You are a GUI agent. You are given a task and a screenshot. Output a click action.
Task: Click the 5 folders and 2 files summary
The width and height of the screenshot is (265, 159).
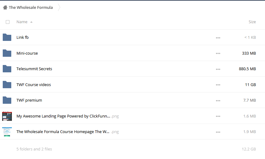(34, 149)
